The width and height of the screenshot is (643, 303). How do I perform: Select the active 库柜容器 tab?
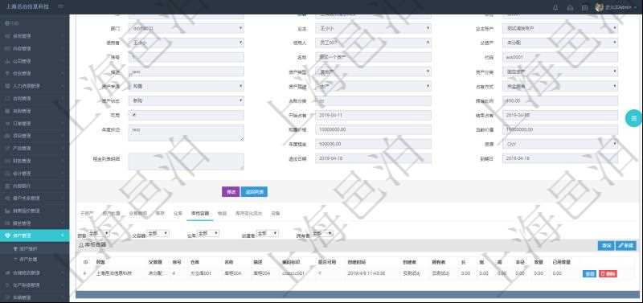(199, 213)
